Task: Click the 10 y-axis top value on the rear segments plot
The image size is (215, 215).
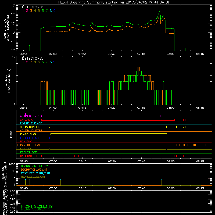Action: coord(14,57)
